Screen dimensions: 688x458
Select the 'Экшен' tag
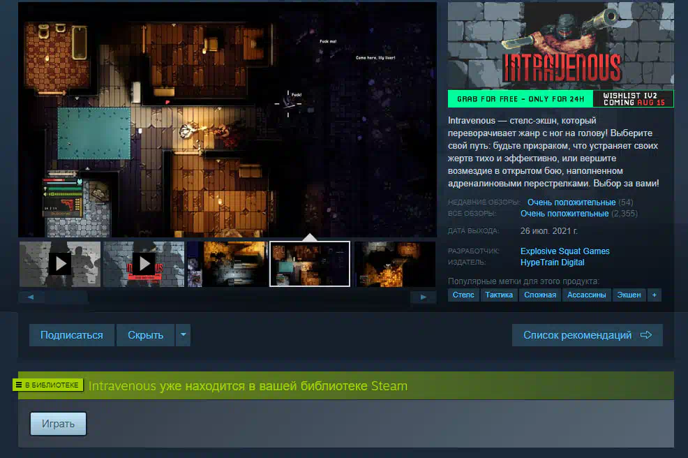coord(629,295)
